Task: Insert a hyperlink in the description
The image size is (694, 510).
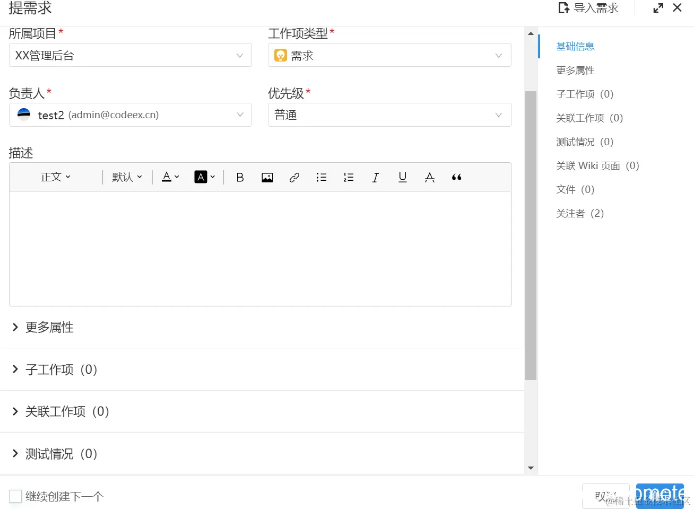Action: [x=294, y=177]
